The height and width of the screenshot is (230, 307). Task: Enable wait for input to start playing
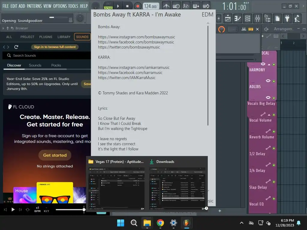tap(176, 6)
